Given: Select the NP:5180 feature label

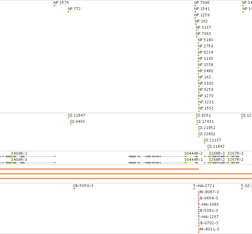Looking at the screenshot, I should point(206,40).
